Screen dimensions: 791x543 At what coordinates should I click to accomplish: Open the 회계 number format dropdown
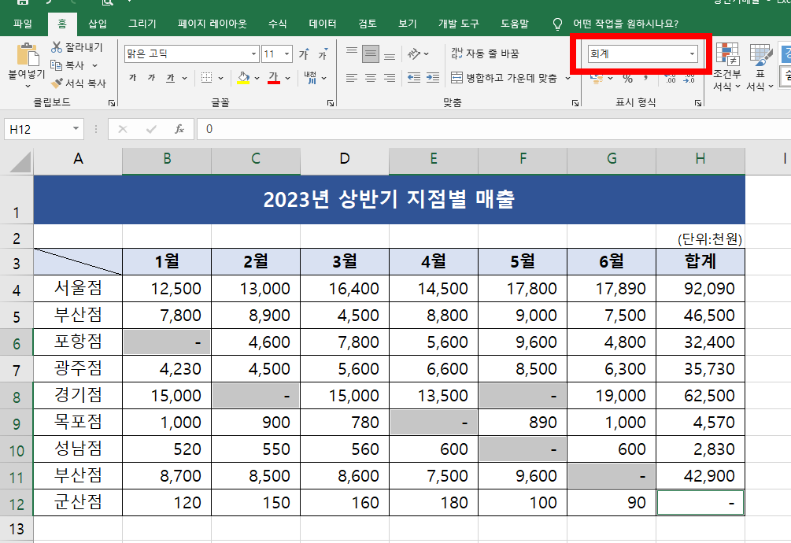[692, 54]
